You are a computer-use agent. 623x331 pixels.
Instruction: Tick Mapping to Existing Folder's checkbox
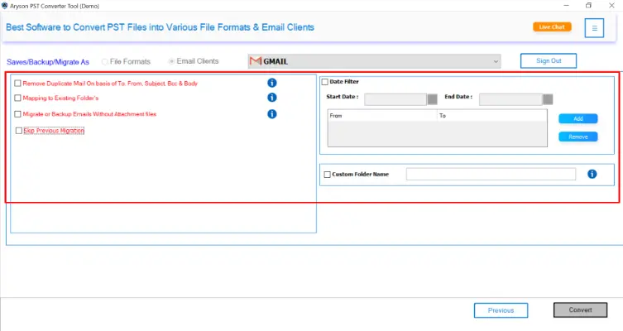click(17, 98)
